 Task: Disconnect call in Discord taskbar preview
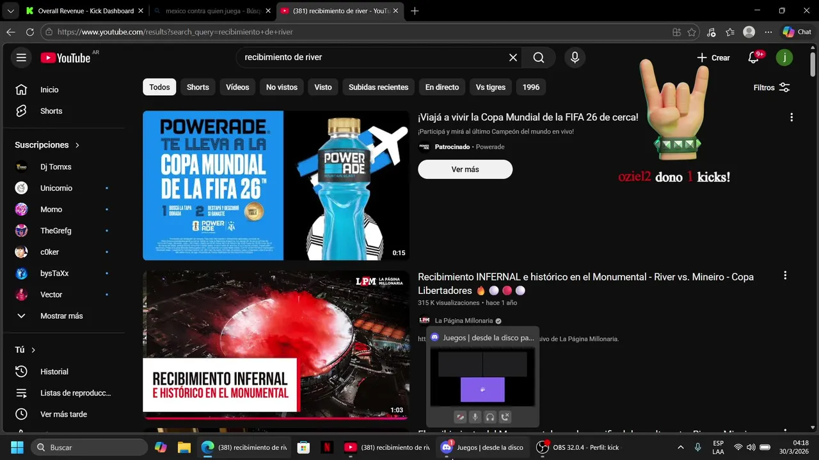coord(505,417)
